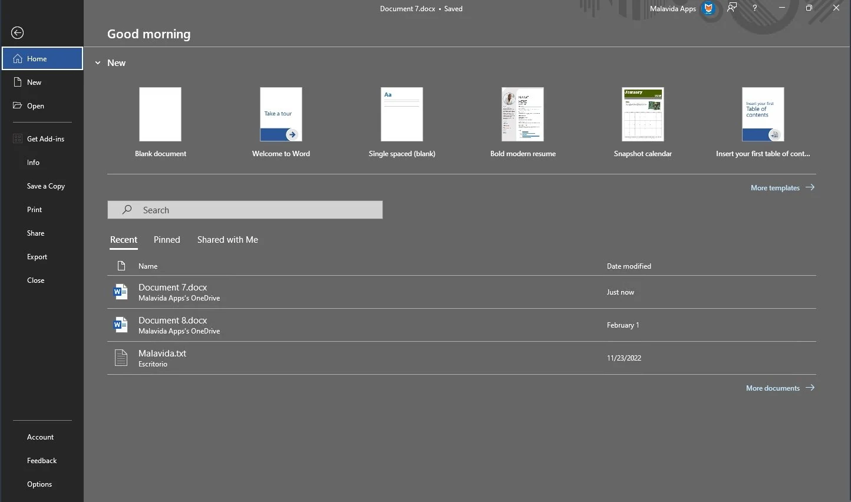Click the Open folder icon in sidebar
The width and height of the screenshot is (851, 502).
pos(18,105)
